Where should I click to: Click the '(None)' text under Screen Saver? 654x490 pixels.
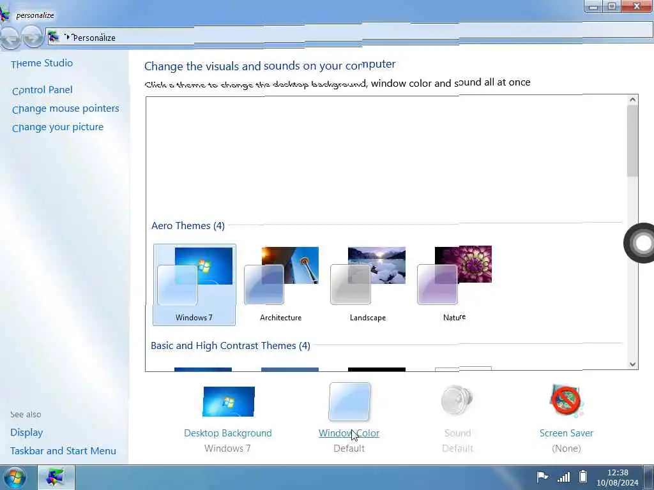[567, 449]
